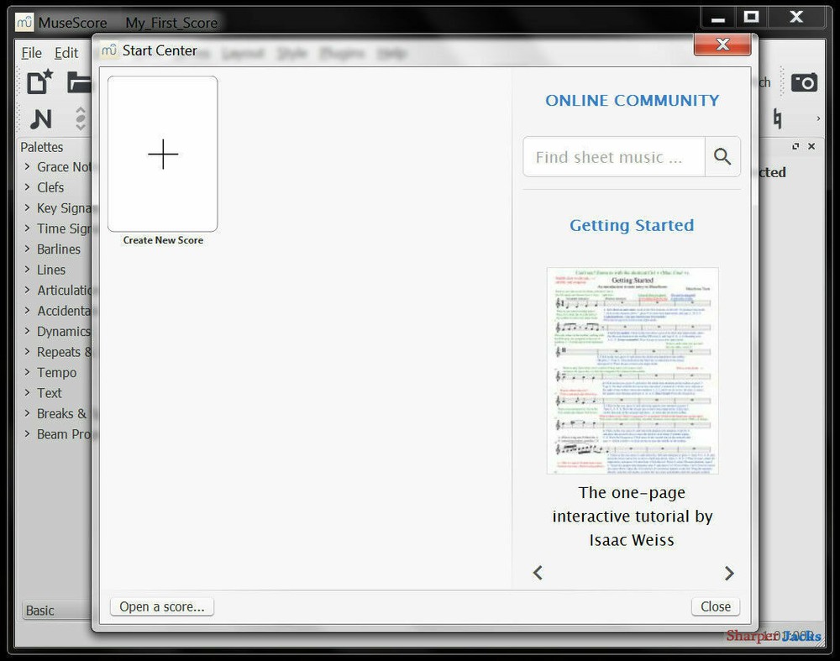Open the File menu
Screen dimensions: 840x661
(31, 52)
